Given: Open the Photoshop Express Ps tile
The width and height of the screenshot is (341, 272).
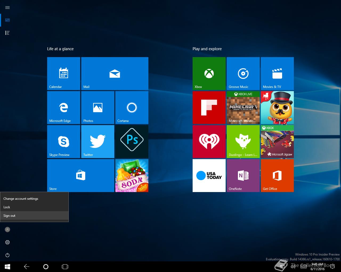Looking at the screenshot, I should [x=132, y=142].
